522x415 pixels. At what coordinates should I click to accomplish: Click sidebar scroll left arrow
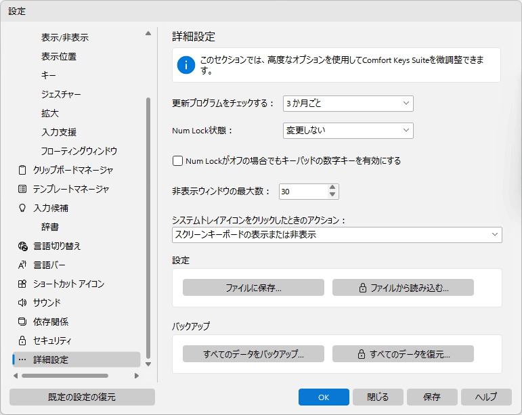[16, 376]
